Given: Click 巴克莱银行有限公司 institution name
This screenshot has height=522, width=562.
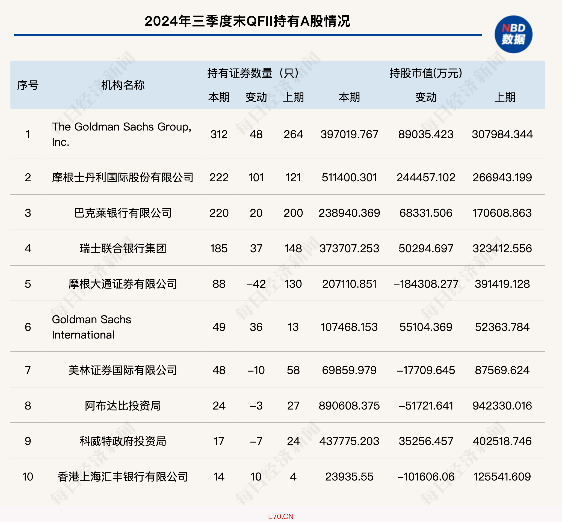Looking at the screenshot, I should click(123, 213).
